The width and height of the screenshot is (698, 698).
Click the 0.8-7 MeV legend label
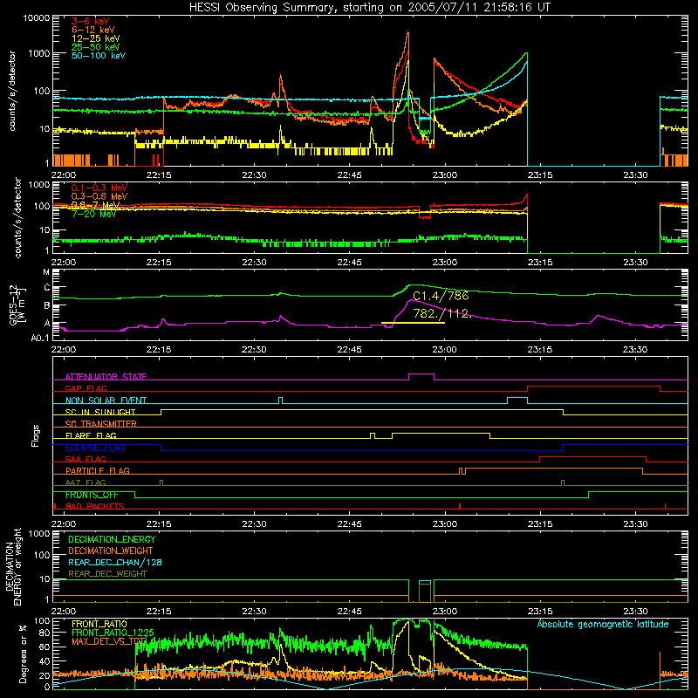pyautogui.click(x=96, y=205)
